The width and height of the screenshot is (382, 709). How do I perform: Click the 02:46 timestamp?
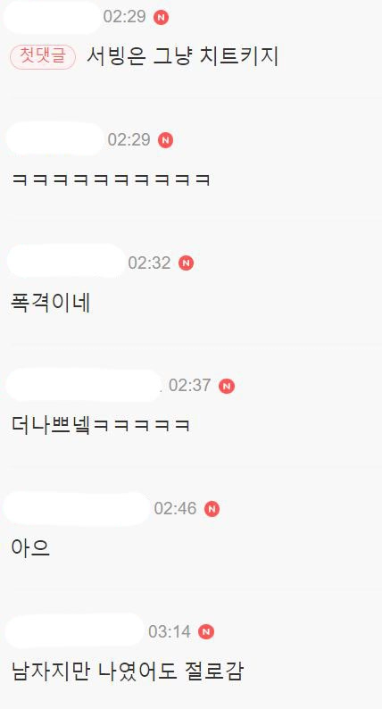176,509
